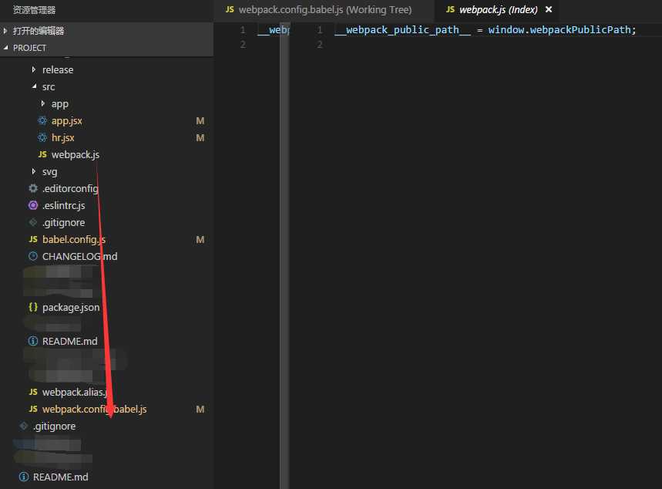This screenshot has width=662, height=489.
Task: Click modified M badge on app.jsx
Action: (x=200, y=121)
